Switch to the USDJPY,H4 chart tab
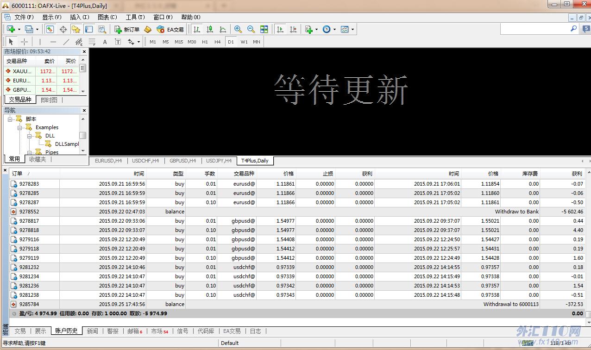This screenshot has width=591, height=350. click(x=219, y=161)
